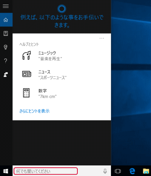151x176 pixels.
Task: Open the Cortana hamburger menu
Action: pyautogui.click(x=6, y=6)
